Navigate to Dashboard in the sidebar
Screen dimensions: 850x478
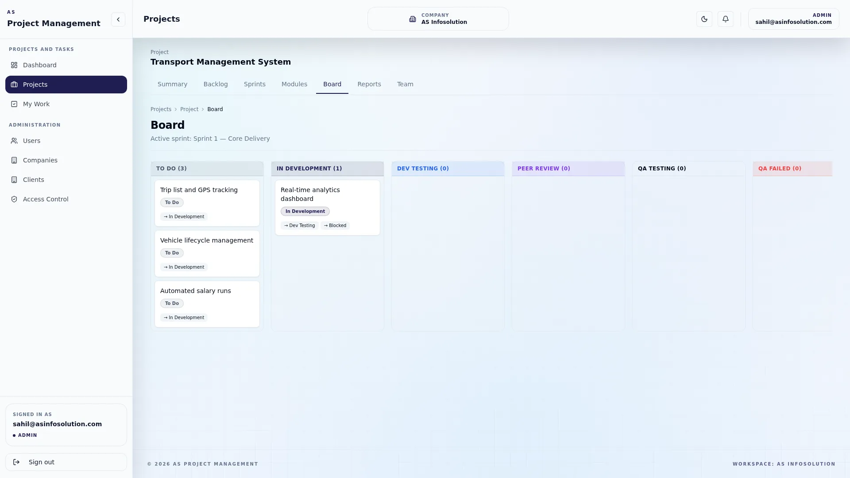click(x=66, y=65)
